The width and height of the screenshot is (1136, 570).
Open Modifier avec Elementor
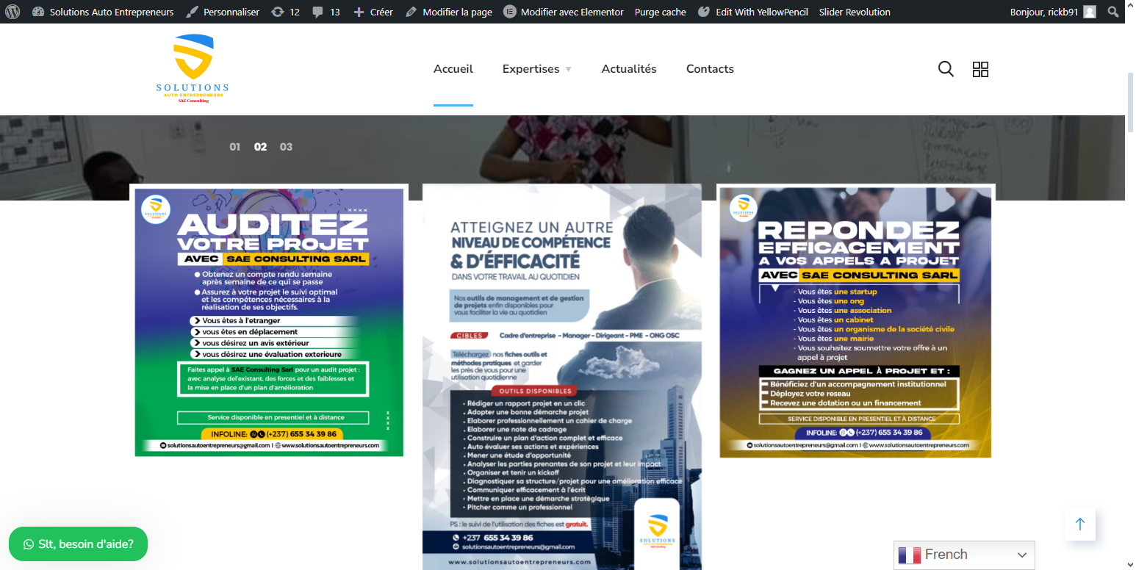click(564, 12)
